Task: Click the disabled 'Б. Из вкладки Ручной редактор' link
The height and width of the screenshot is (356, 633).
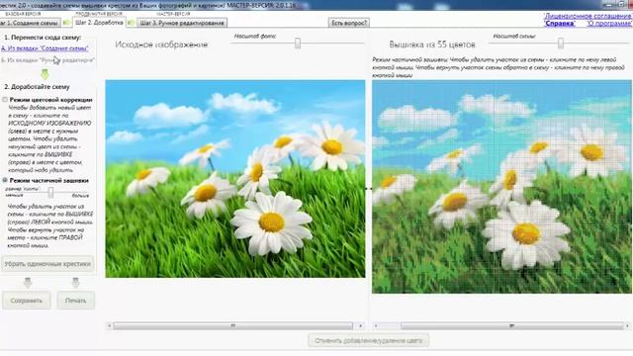Action: 47,60
